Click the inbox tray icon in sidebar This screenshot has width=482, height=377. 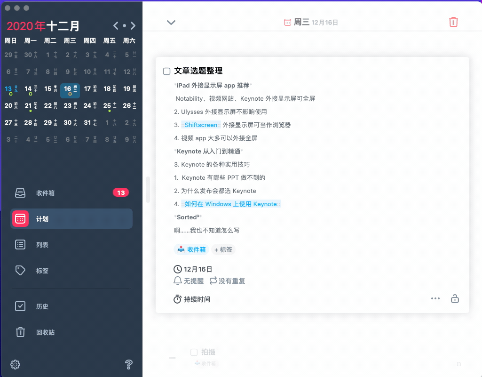20,193
